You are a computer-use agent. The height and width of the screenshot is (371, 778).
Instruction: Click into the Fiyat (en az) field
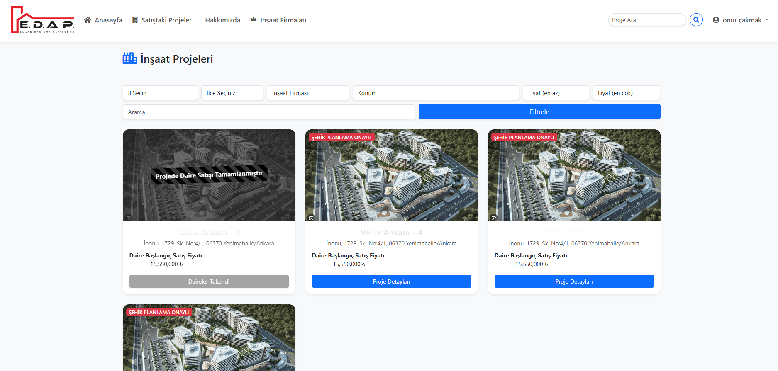coord(555,93)
